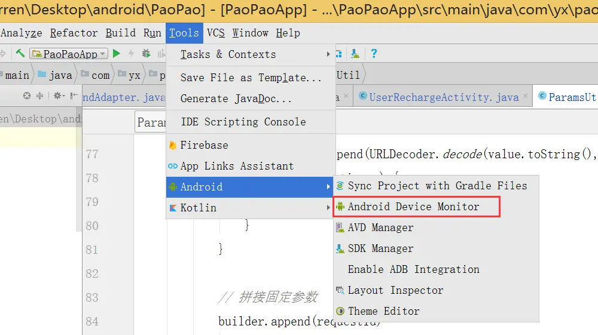598x335 pixels.
Task: Select Save File as Template
Action: (251, 78)
